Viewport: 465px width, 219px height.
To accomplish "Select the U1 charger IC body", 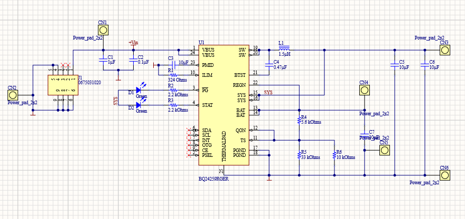I will (x=224, y=105).
